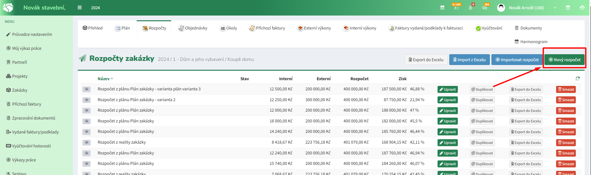Click the Novák stavební company title
The image size is (591, 175).
[44, 7]
